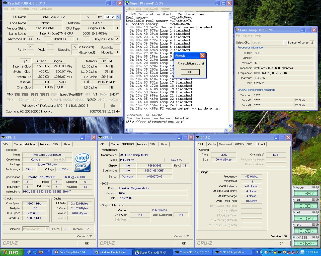
Task: Open the Start menu
Action: coord(12,252)
